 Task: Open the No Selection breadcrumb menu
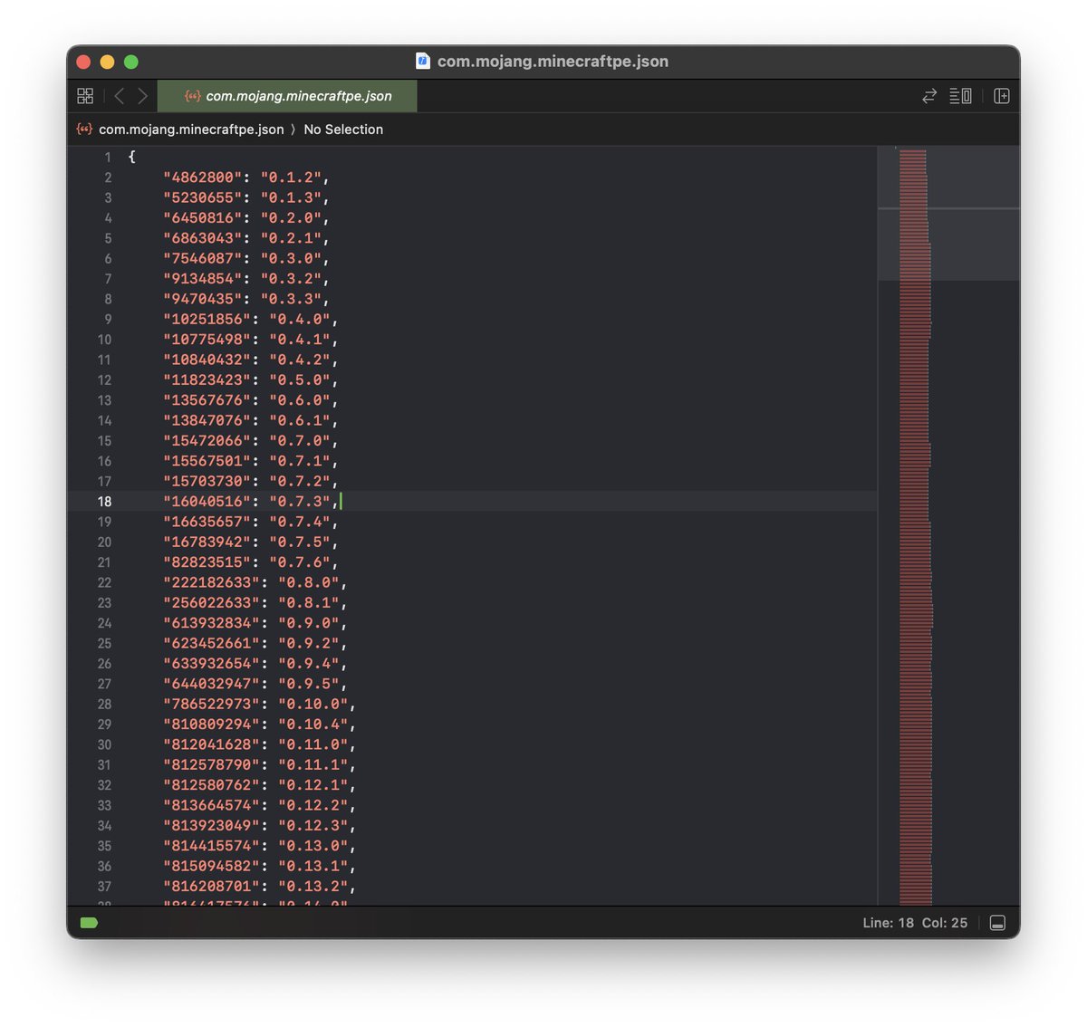click(x=343, y=130)
